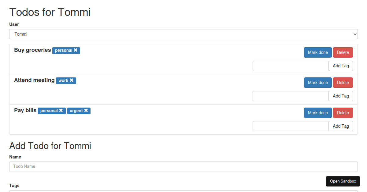
Task: Remove urgent tag from Pay bills
Action: (86, 111)
